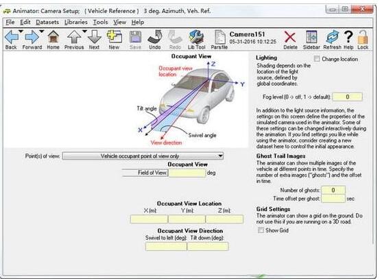Screen dimensions: 380x279
Task: Click the Back arrow icon
Action: [11, 37]
